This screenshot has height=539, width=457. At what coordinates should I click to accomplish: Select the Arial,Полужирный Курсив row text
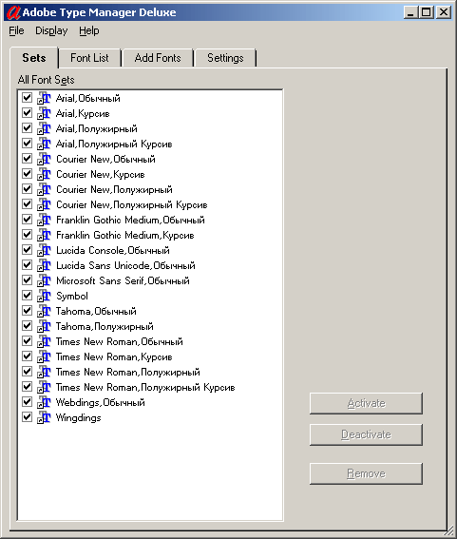[114, 144]
